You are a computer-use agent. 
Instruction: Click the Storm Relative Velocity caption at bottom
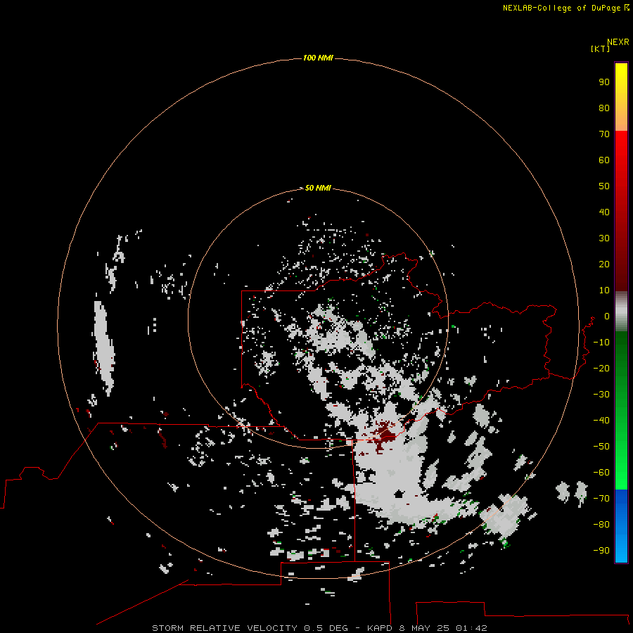click(320, 628)
